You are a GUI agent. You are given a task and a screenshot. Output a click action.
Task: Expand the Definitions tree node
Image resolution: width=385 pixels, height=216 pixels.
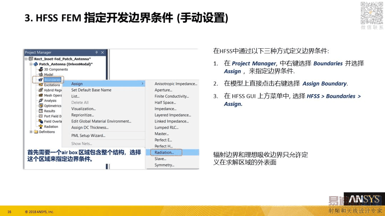(31, 131)
